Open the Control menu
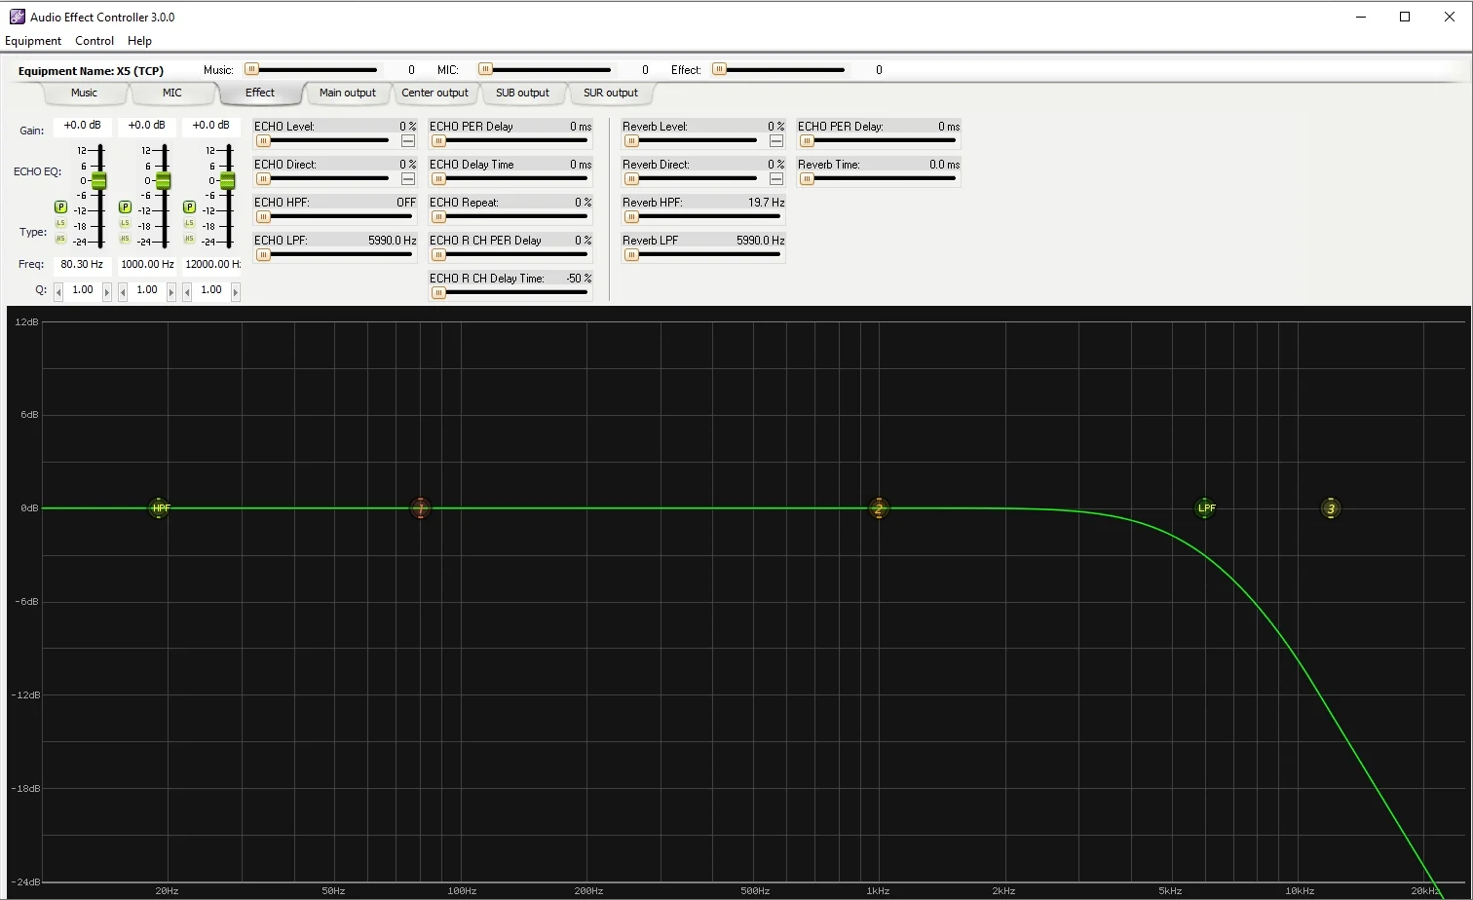Screen dimensions: 1473x900 [x=94, y=41]
